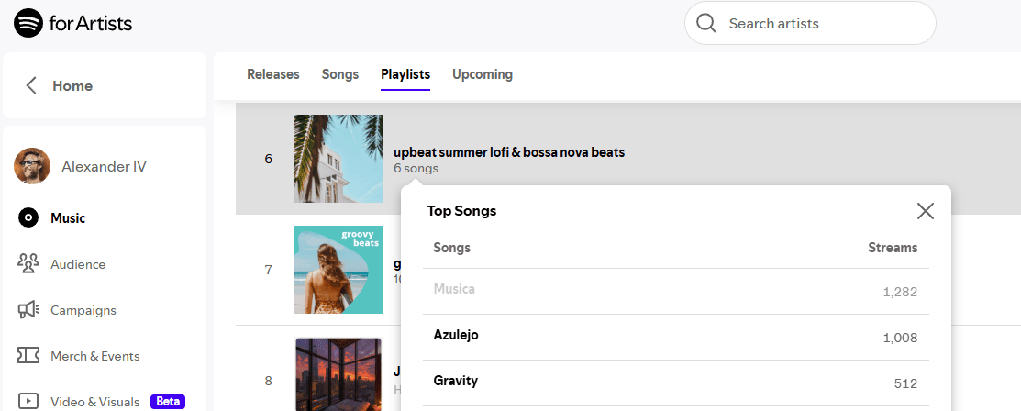Open the upbeat summer lofi playlist cover
Screen dimensions: 1021x411
(x=338, y=159)
